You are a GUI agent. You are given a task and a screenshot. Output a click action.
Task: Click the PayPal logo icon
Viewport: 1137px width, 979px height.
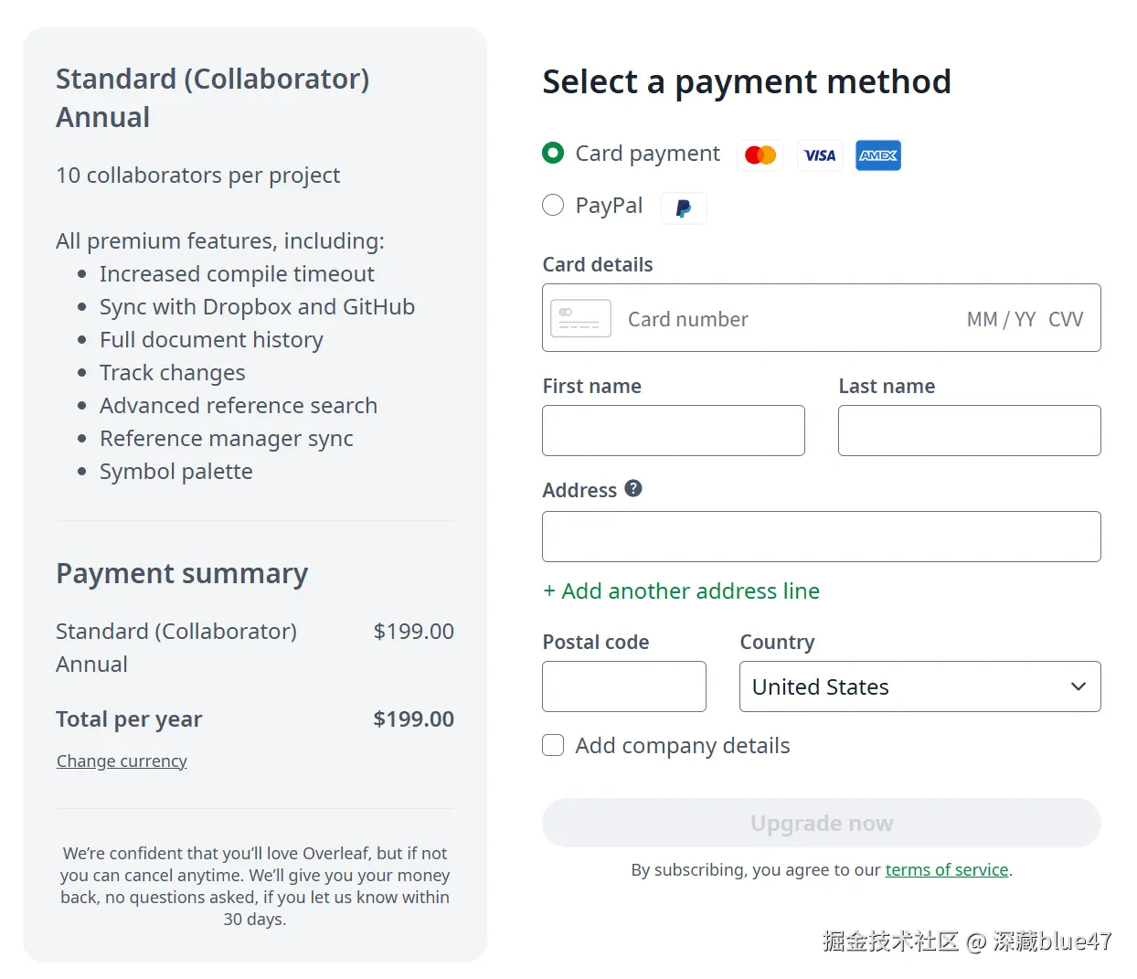pyautogui.click(x=684, y=208)
